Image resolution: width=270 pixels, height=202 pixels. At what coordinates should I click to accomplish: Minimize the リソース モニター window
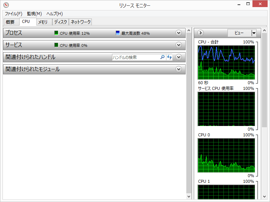pyautogui.click(x=239, y=4)
